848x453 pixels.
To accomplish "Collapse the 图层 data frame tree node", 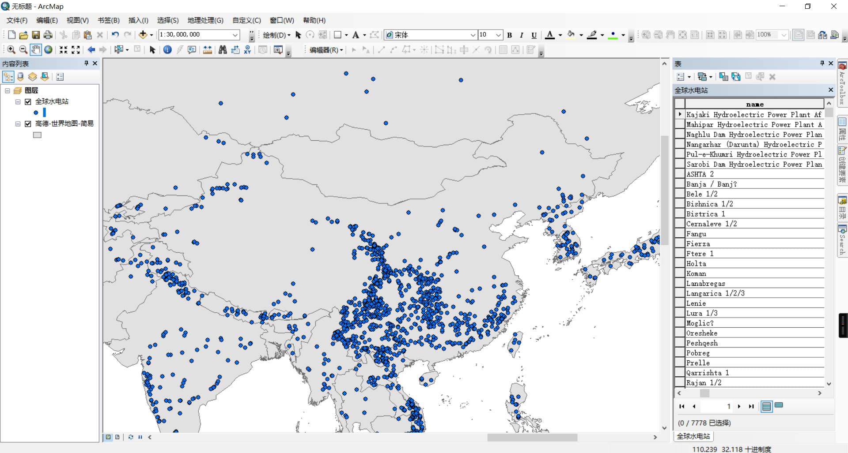I will pyautogui.click(x=8, y=90).
